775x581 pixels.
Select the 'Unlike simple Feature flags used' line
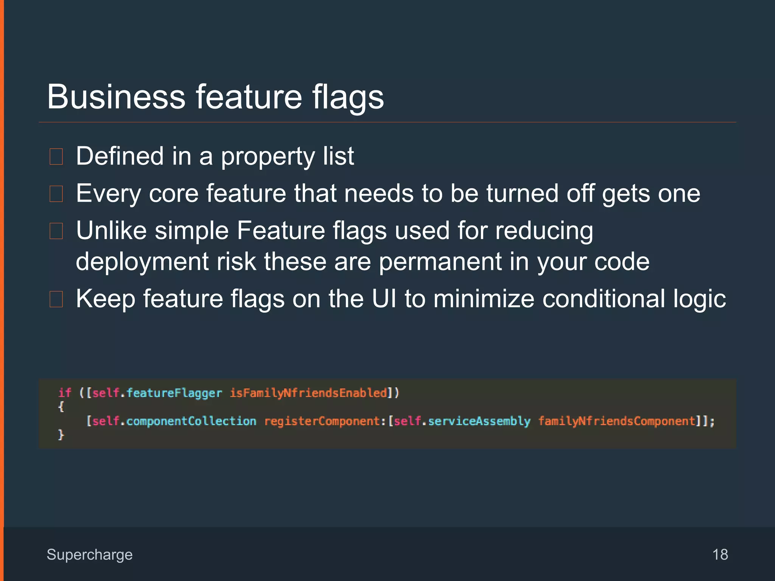click(335, 231)
